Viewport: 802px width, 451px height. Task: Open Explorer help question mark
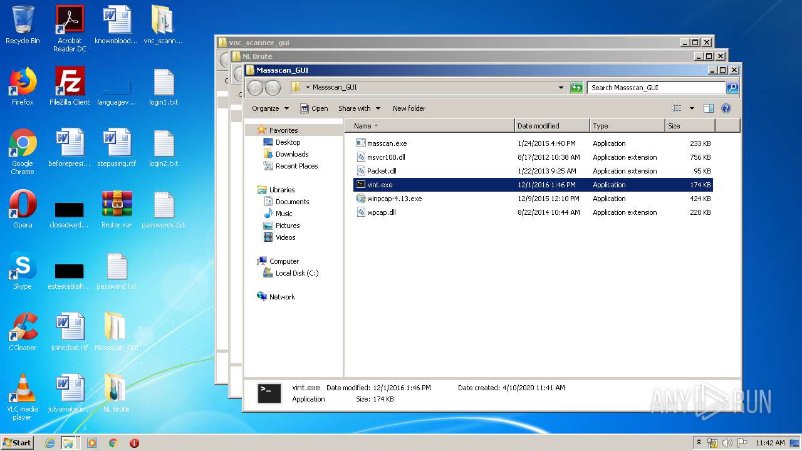[x=726, y=108]
